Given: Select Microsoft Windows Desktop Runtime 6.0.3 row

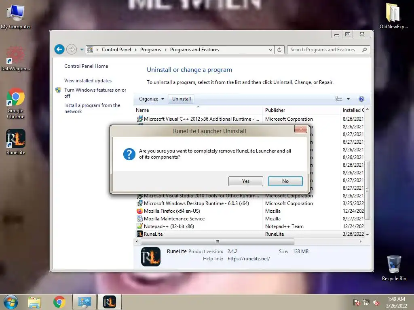Looking at the screenshot, I should pos(249,203).
